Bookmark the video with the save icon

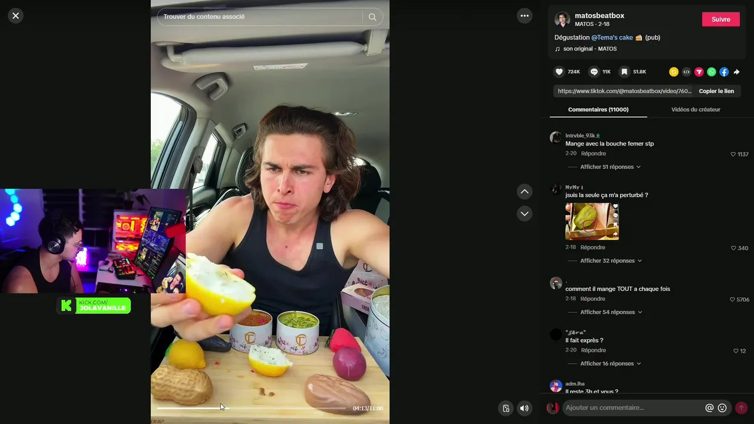coord(624,72)
